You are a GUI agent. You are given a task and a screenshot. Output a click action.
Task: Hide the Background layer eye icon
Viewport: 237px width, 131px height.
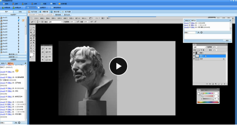(194, 59)
